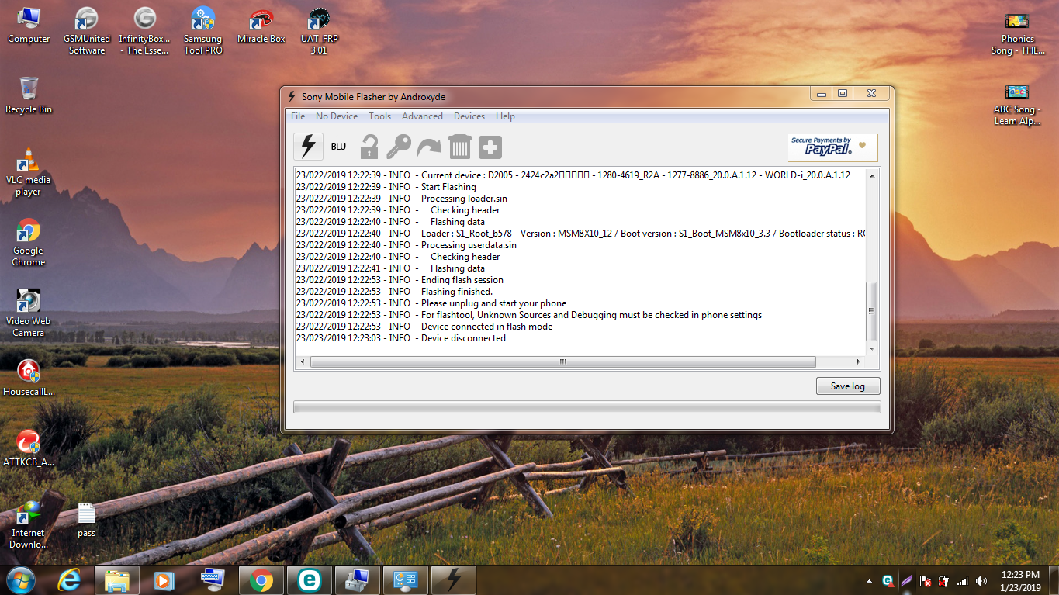Select the ABC Song video file icon

tap(1017, 103)
